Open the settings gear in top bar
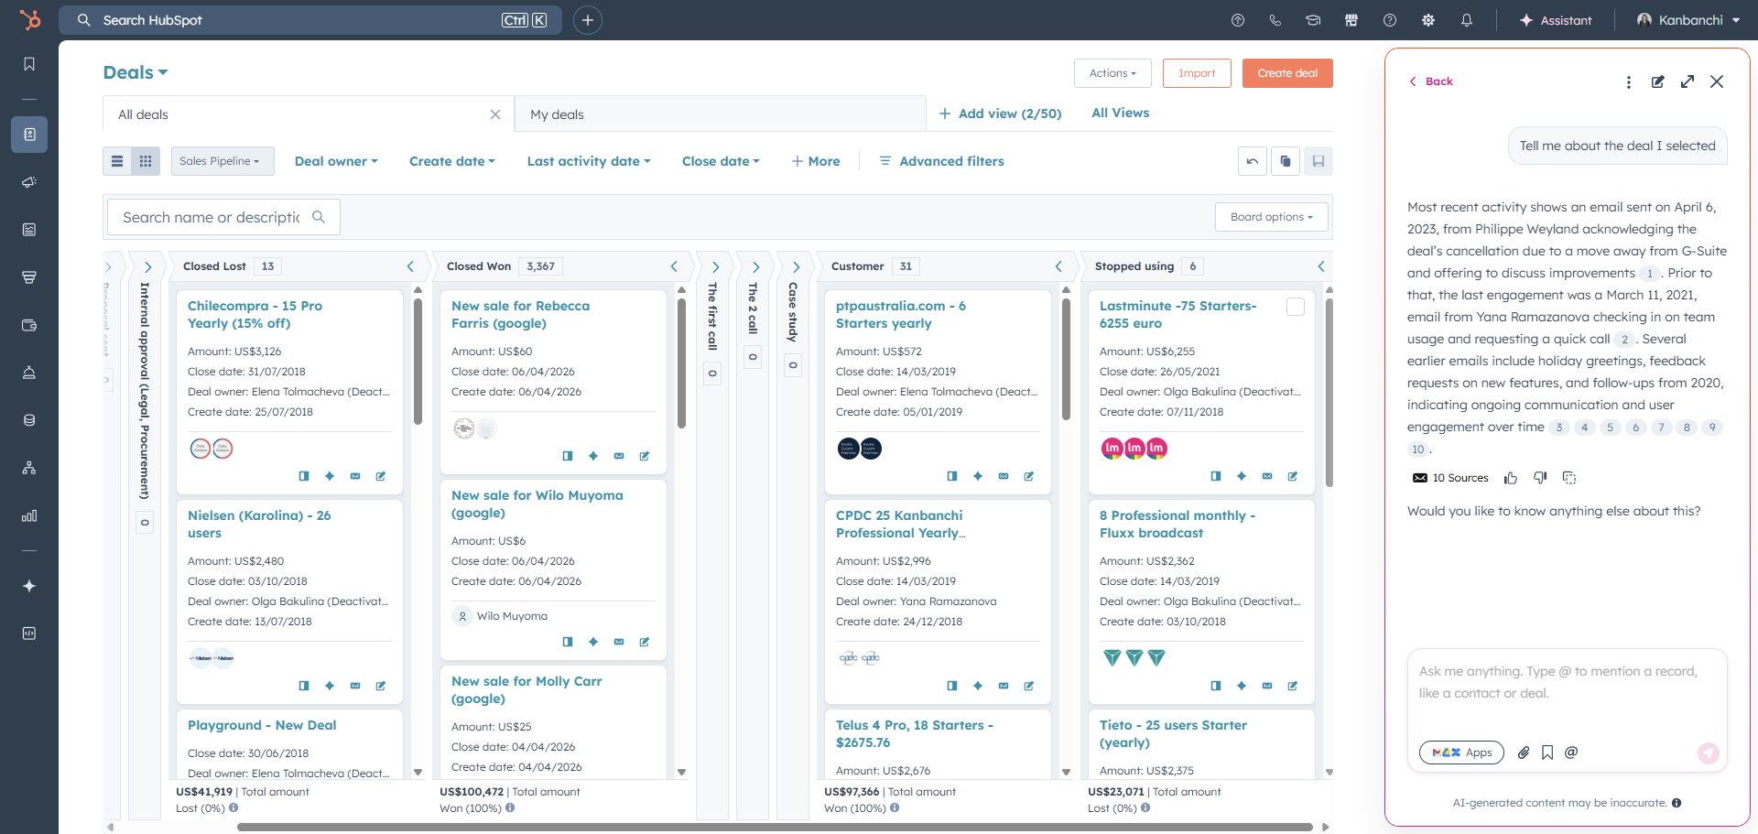The image size is (1758, 834). point(1427,20)
